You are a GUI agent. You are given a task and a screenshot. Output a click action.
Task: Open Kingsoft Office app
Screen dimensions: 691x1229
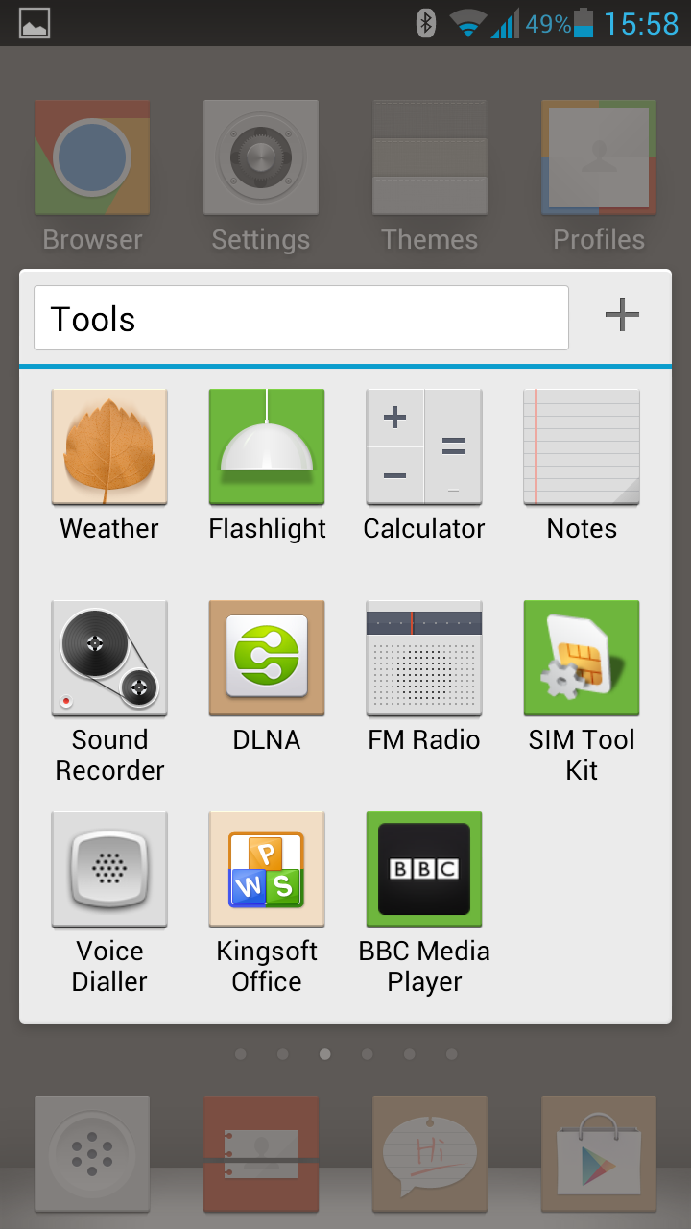click(x=267, y=869)
